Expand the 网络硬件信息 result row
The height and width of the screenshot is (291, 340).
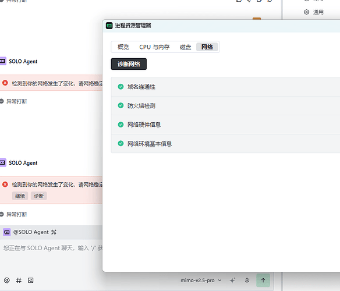tap(225, 125)
